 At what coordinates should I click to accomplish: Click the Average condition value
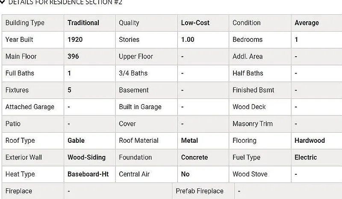click(x=307, y=23)
